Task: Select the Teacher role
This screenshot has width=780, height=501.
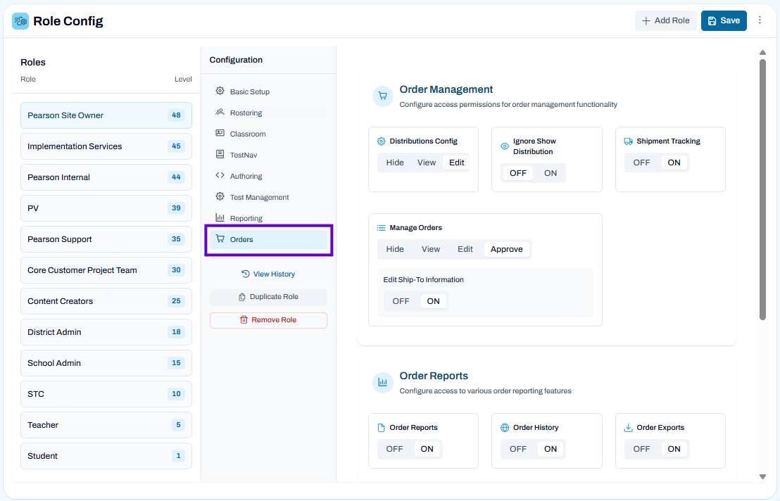Action: click(x=106, y=425)
